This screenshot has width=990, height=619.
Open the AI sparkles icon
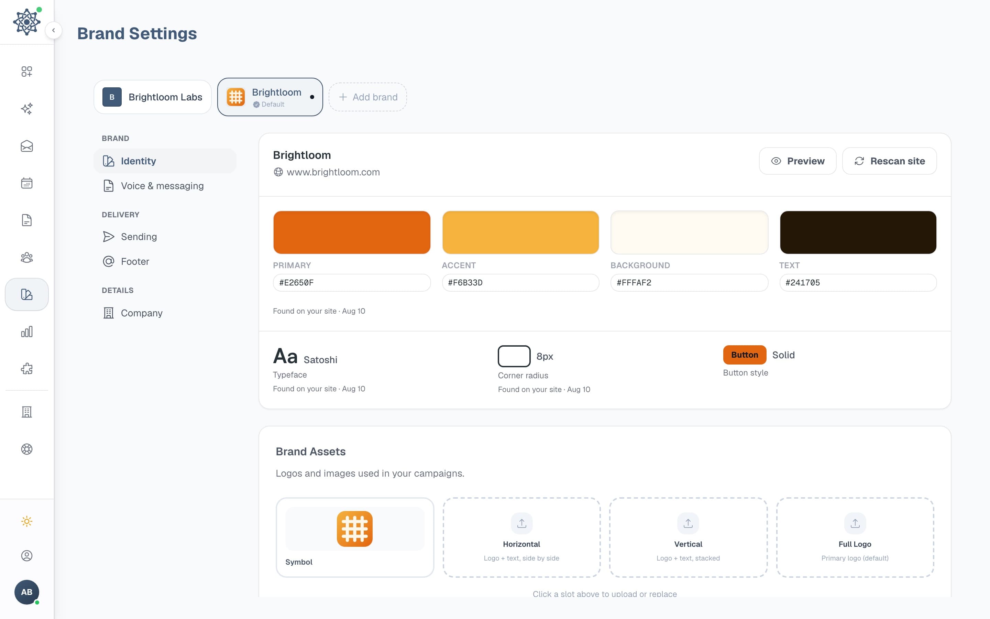pos(26,109)
